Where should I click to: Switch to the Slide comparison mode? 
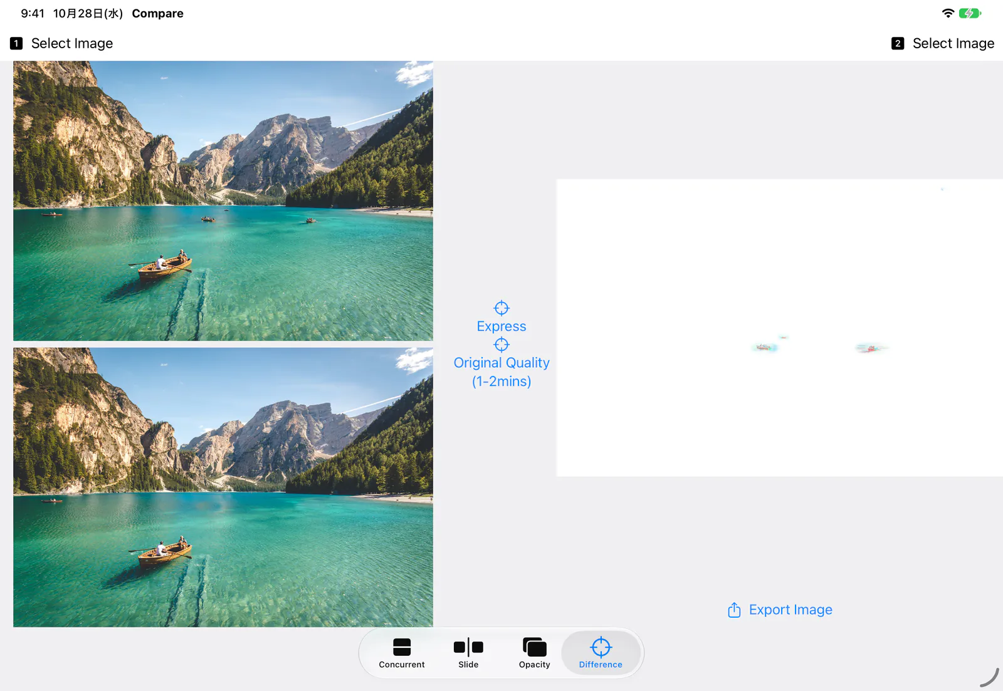(468, 653)
